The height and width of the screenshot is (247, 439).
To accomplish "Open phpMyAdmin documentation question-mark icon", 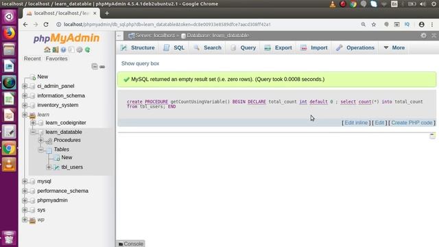I will click(x=63, y=49).
